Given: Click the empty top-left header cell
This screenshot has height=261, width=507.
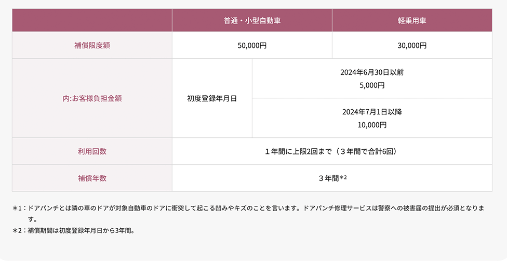Looking at the screenshot, I should [x=92, y=20].
